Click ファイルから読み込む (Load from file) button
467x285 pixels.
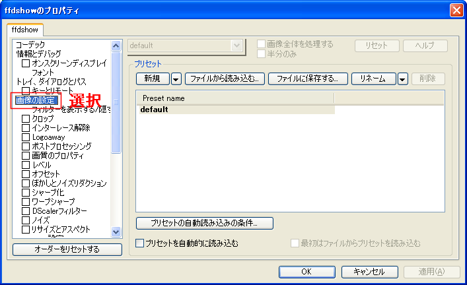tap(225, 79)
